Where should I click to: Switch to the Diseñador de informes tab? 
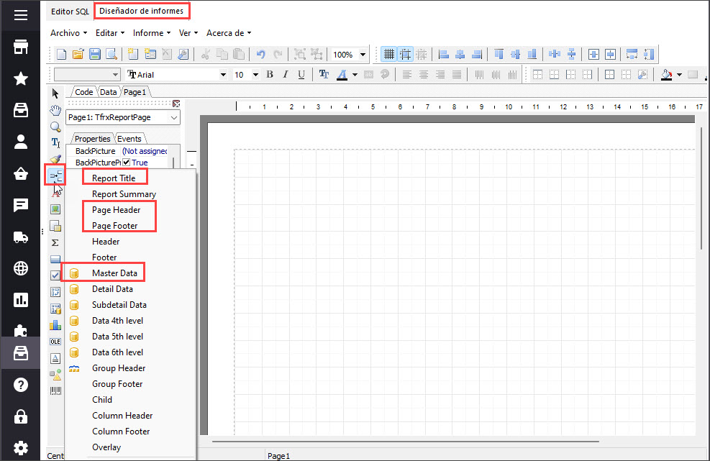141,11
